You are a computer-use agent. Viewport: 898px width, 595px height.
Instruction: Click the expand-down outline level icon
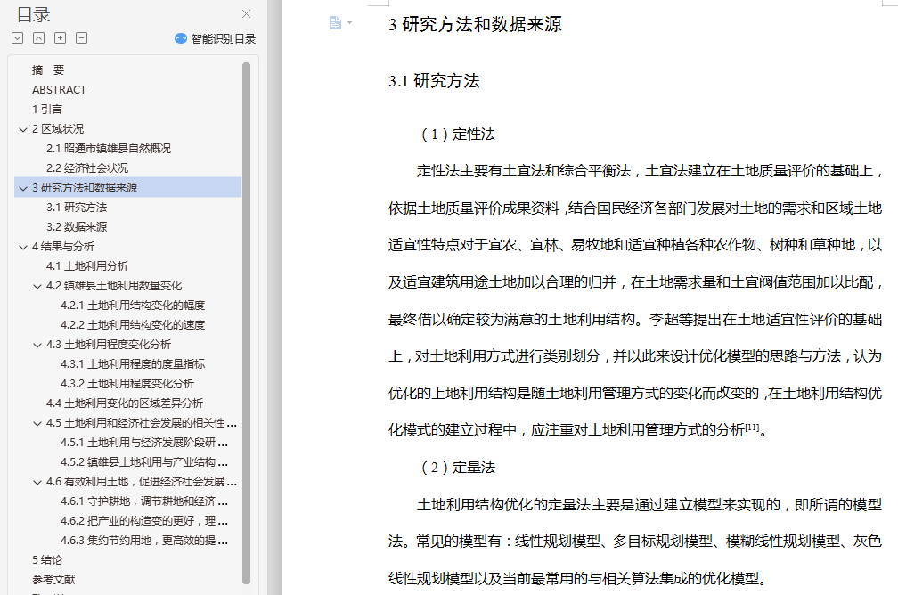18,38
